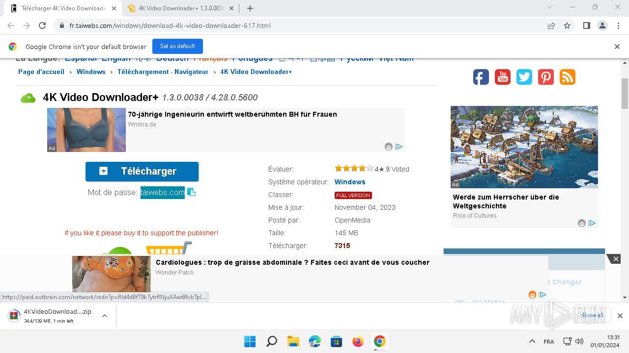This screenshot has width=629, height=353.
Task: Click Show all downloads
Action: pyautogui.click(x=592, y=315)
